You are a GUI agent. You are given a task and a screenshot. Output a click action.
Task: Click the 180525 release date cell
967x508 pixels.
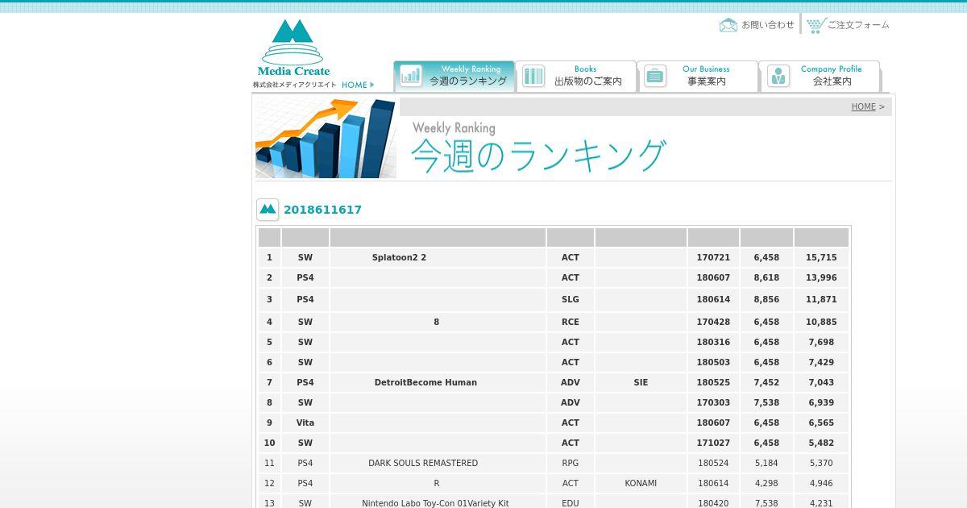coord(713,382)
